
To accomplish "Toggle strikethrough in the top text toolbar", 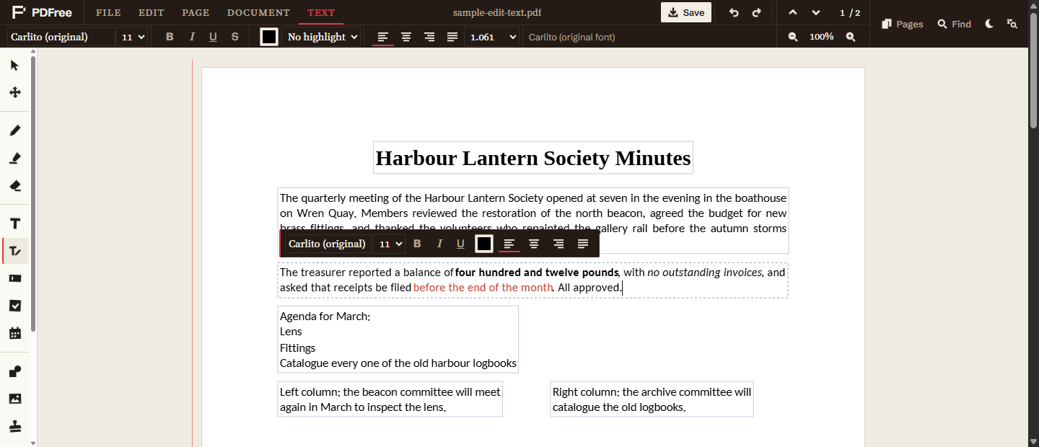I will [x=234, y=37].
